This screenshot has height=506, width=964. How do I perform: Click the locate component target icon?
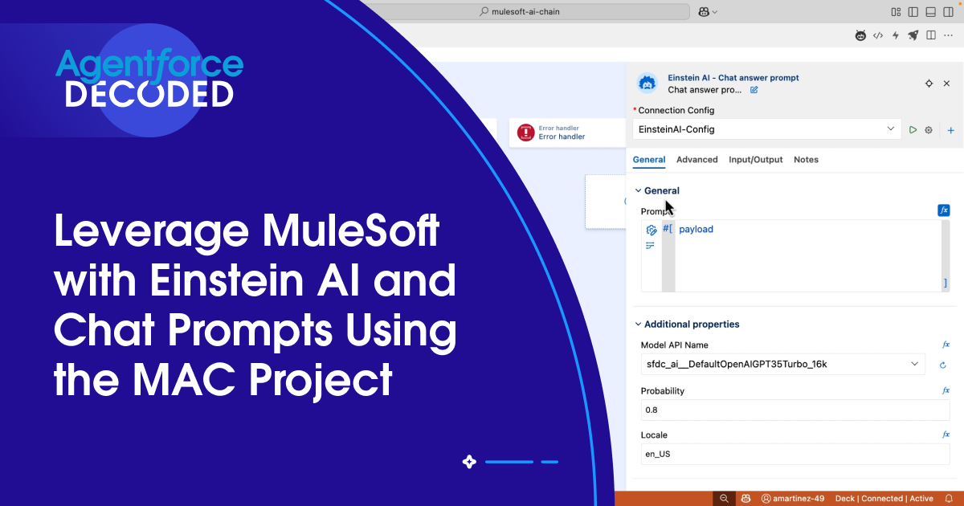coord(929,84)
